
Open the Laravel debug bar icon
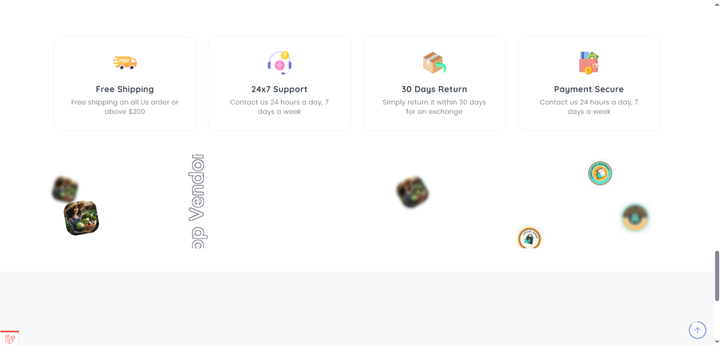coord(10,339)
